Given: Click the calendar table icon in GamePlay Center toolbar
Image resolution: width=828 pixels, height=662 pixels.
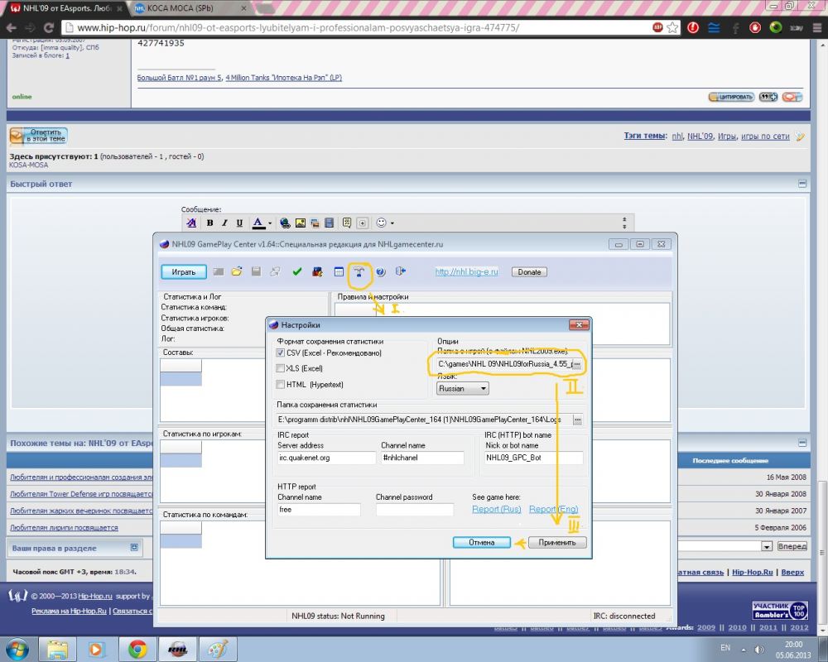Looking at the screenshot, I should click(339, 272).
